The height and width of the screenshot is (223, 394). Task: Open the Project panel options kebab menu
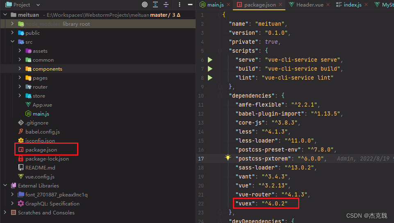[x=180, y=4]
